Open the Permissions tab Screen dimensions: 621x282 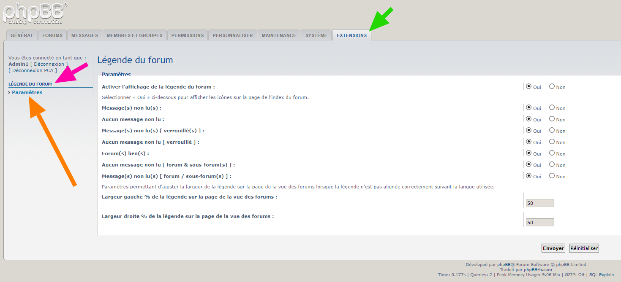pos(188,35)
